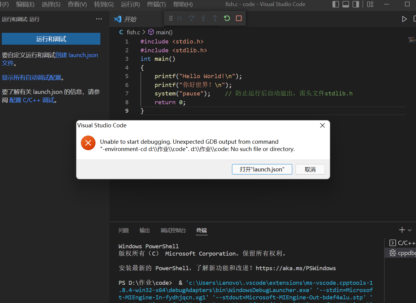Open the 转到(G) menu
This screenshot has width=416, height=303.
click(x=104, y=4)
